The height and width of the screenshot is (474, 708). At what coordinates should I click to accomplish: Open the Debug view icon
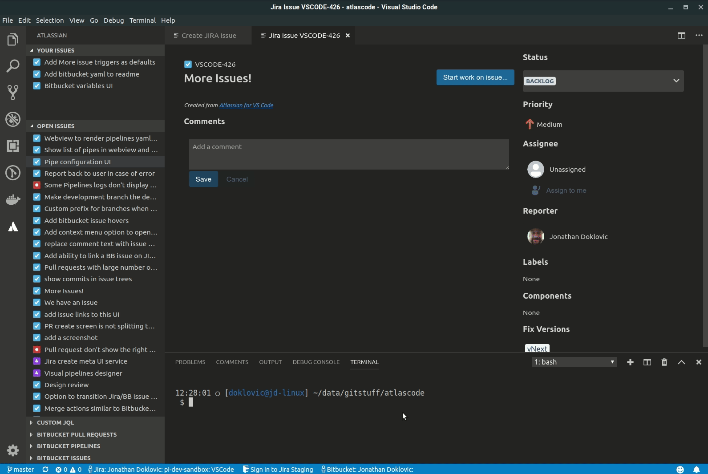click(x=13, y=119)
